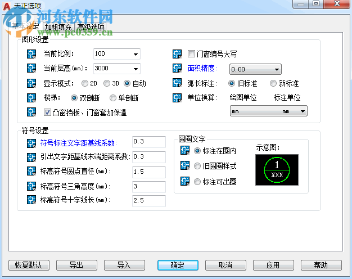
Task: Switch to 基本设定 tab
Action: click(x=25, y=26)
